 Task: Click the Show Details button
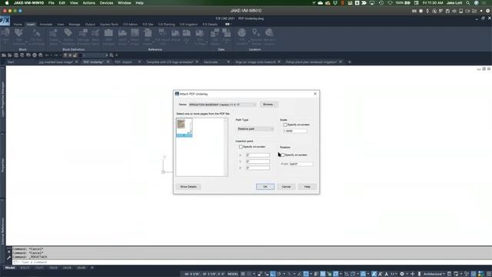[x=188, y=186]
